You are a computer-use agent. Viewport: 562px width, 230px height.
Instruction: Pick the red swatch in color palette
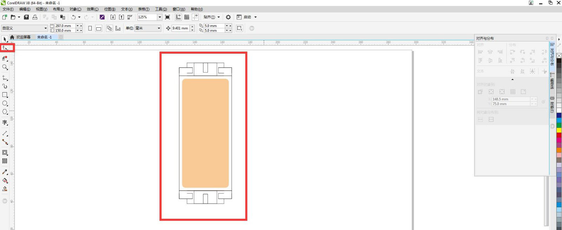point(559,135)
